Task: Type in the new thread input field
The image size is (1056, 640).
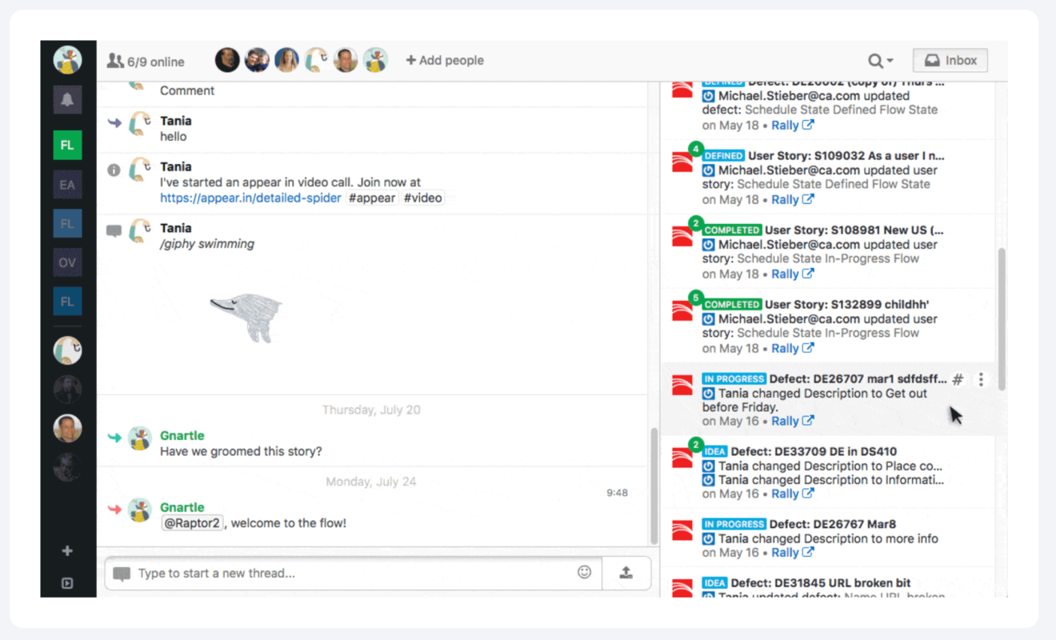Action: (352, 573)
